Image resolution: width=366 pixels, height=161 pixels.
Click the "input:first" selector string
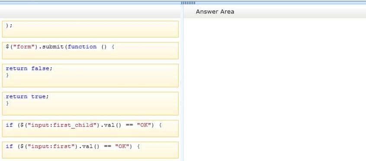click(x=53, y=147)
